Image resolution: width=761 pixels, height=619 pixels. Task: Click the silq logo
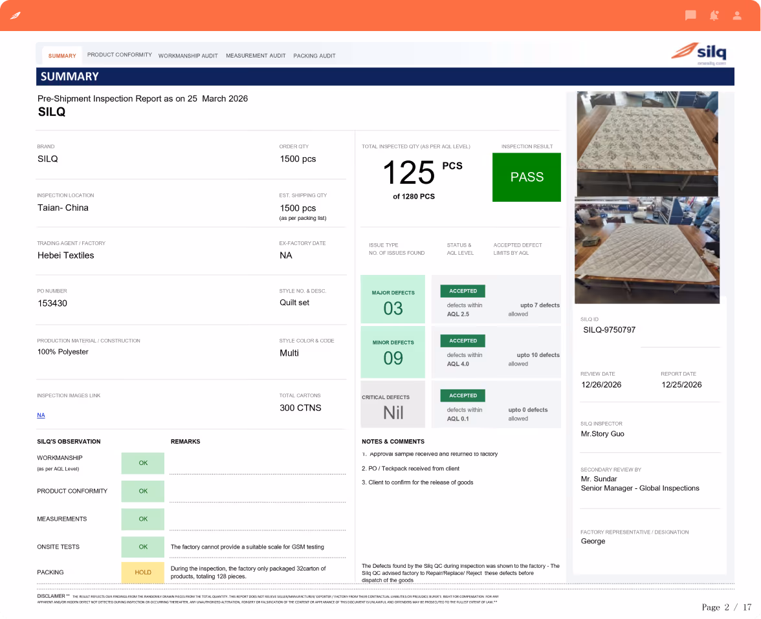[x=699, y=53]
